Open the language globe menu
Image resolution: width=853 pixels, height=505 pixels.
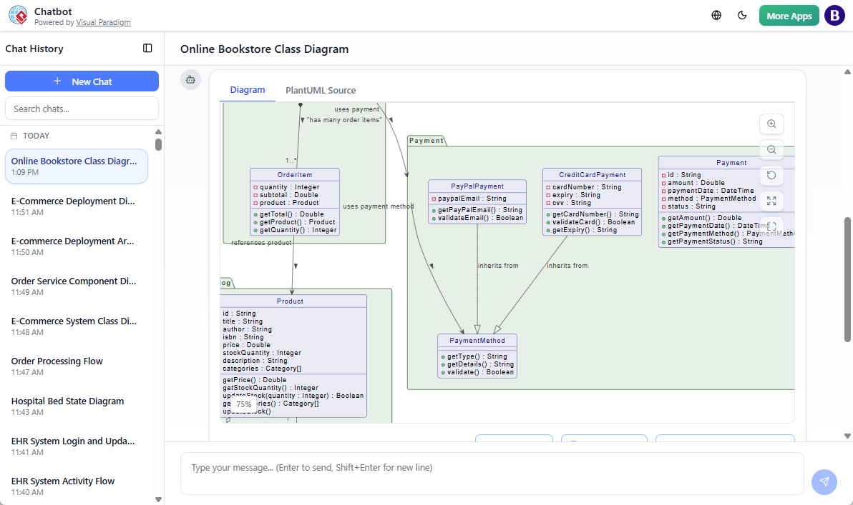tap(716, 16)
